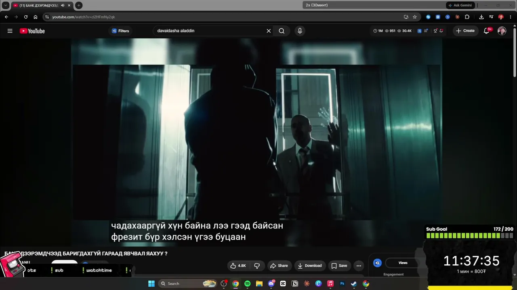
Task: Open the vidIQ logo in YouTube header
Action: (x=419, y=31)
